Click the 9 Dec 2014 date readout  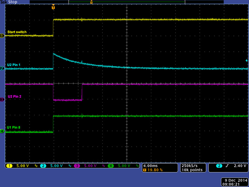236,180
